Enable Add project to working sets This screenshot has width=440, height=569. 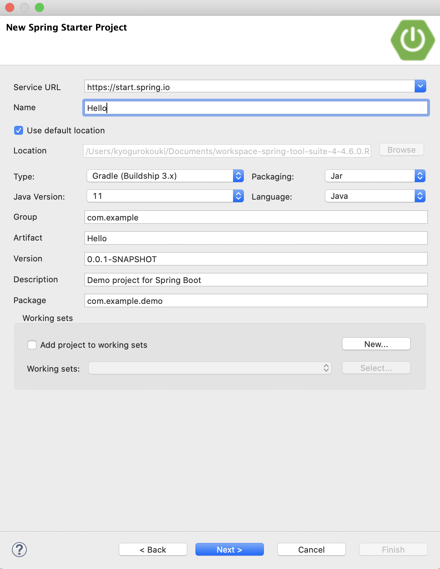tap(32, 345)
